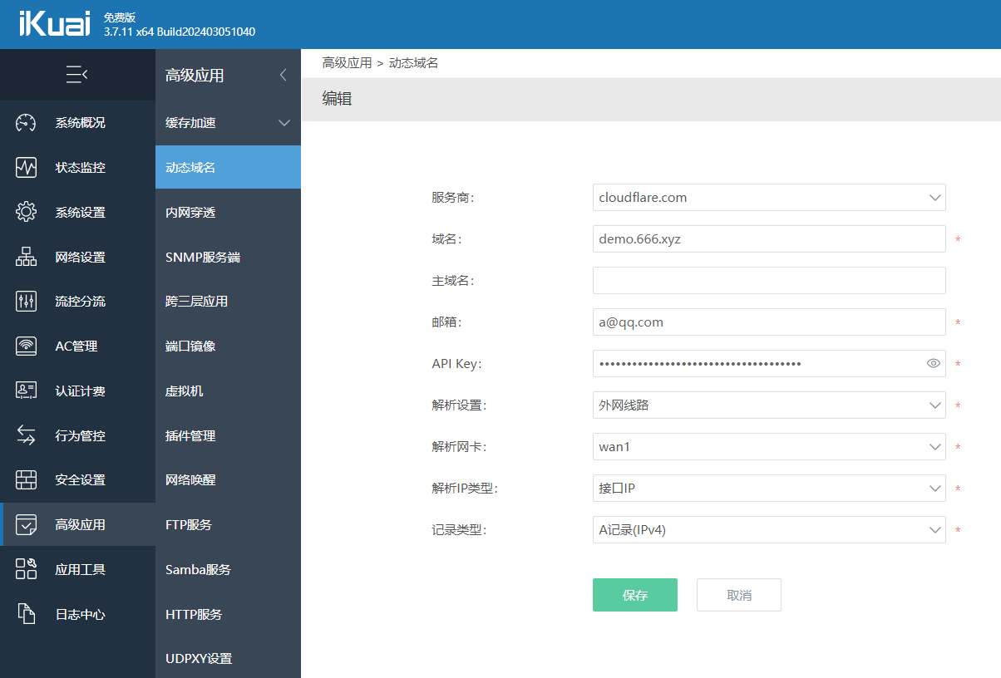Viewport: 1001px width, 678px height.
Task: Click the 系统概况 dashboard gauge icon
Action: pyautogui.click(x=27, y=123)
